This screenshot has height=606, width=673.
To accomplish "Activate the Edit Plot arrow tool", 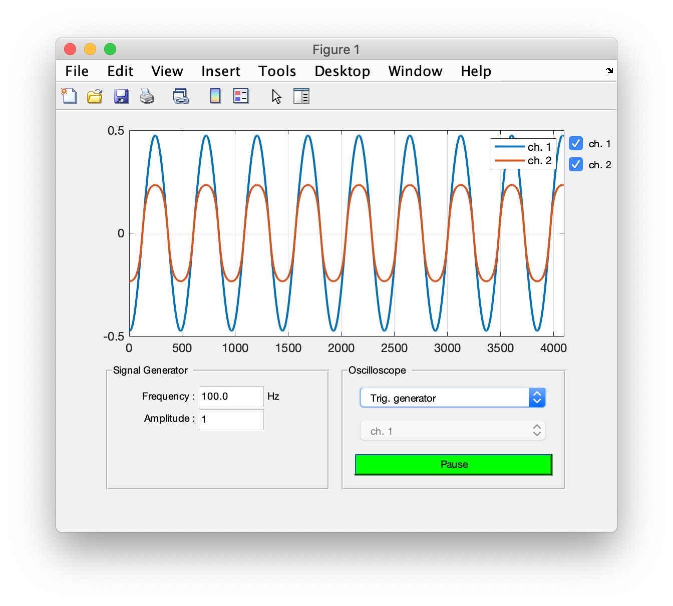I will 276,96.
